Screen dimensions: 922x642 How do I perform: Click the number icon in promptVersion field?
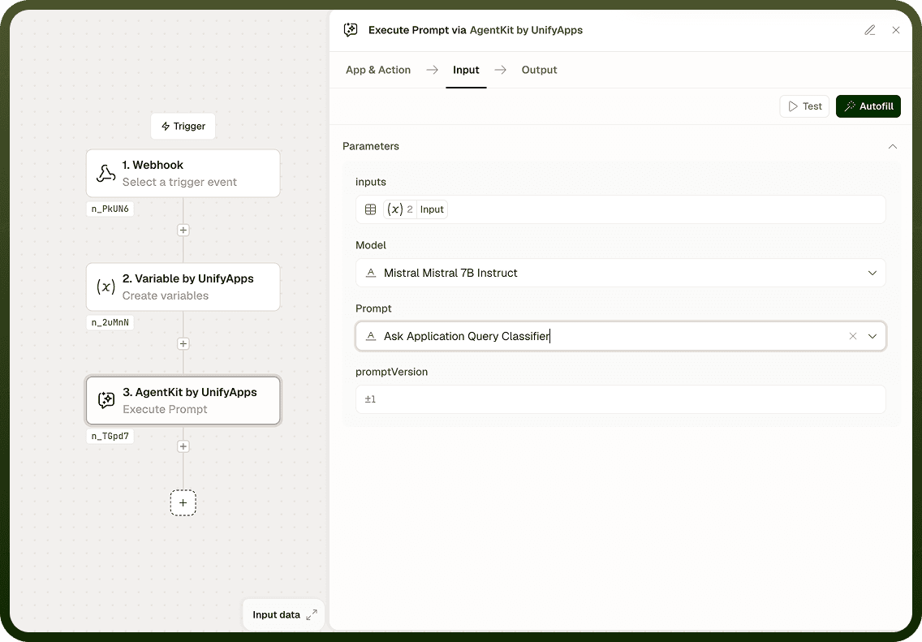coord(370,399)
